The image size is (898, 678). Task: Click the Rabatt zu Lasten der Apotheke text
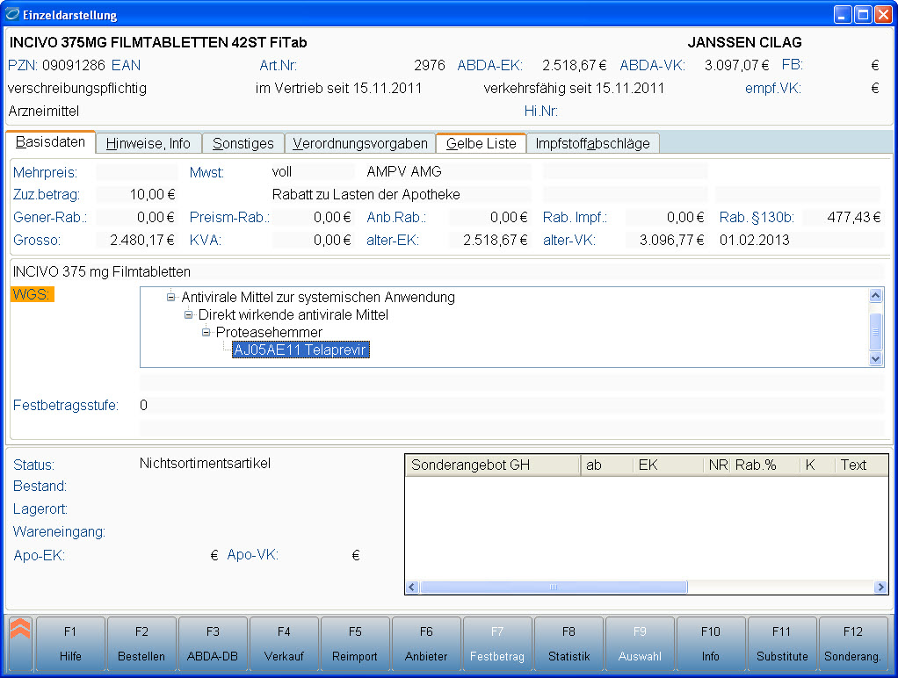[x=366, y=195]
